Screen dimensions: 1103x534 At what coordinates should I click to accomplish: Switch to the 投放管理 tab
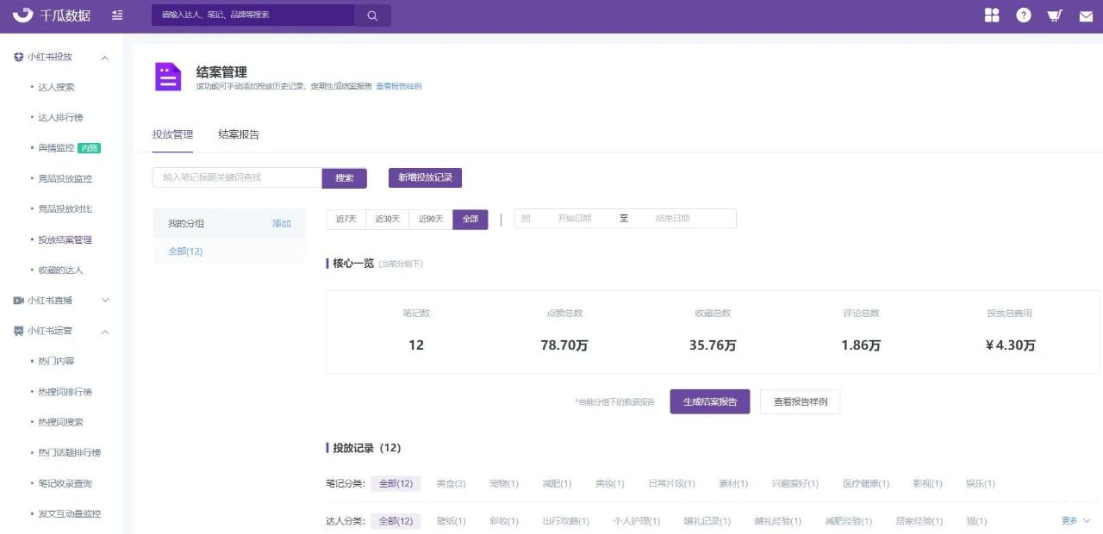pyautogui.click(x=172, y=134)
